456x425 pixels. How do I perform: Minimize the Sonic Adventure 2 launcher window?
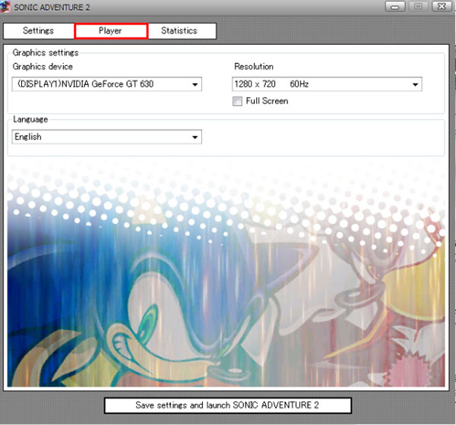click(395, 6)
